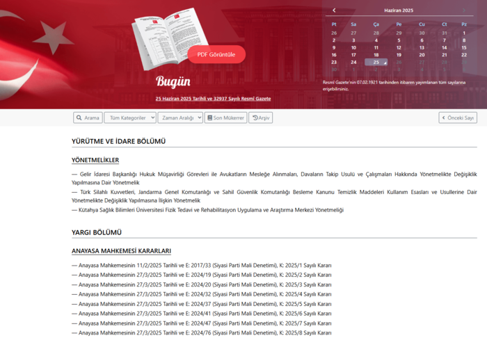Choose June 10 calendar day
Image resolution: width=487 pixels, height=338 pixels.
tap(353, 47)
